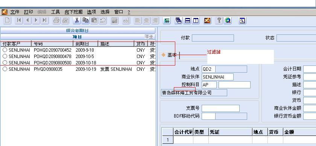Expand the 组合到期日 section header

click(77, 30)
